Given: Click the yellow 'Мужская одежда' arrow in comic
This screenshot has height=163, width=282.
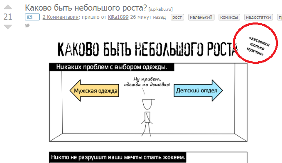Looking at the screenshot, I should 95,90.
